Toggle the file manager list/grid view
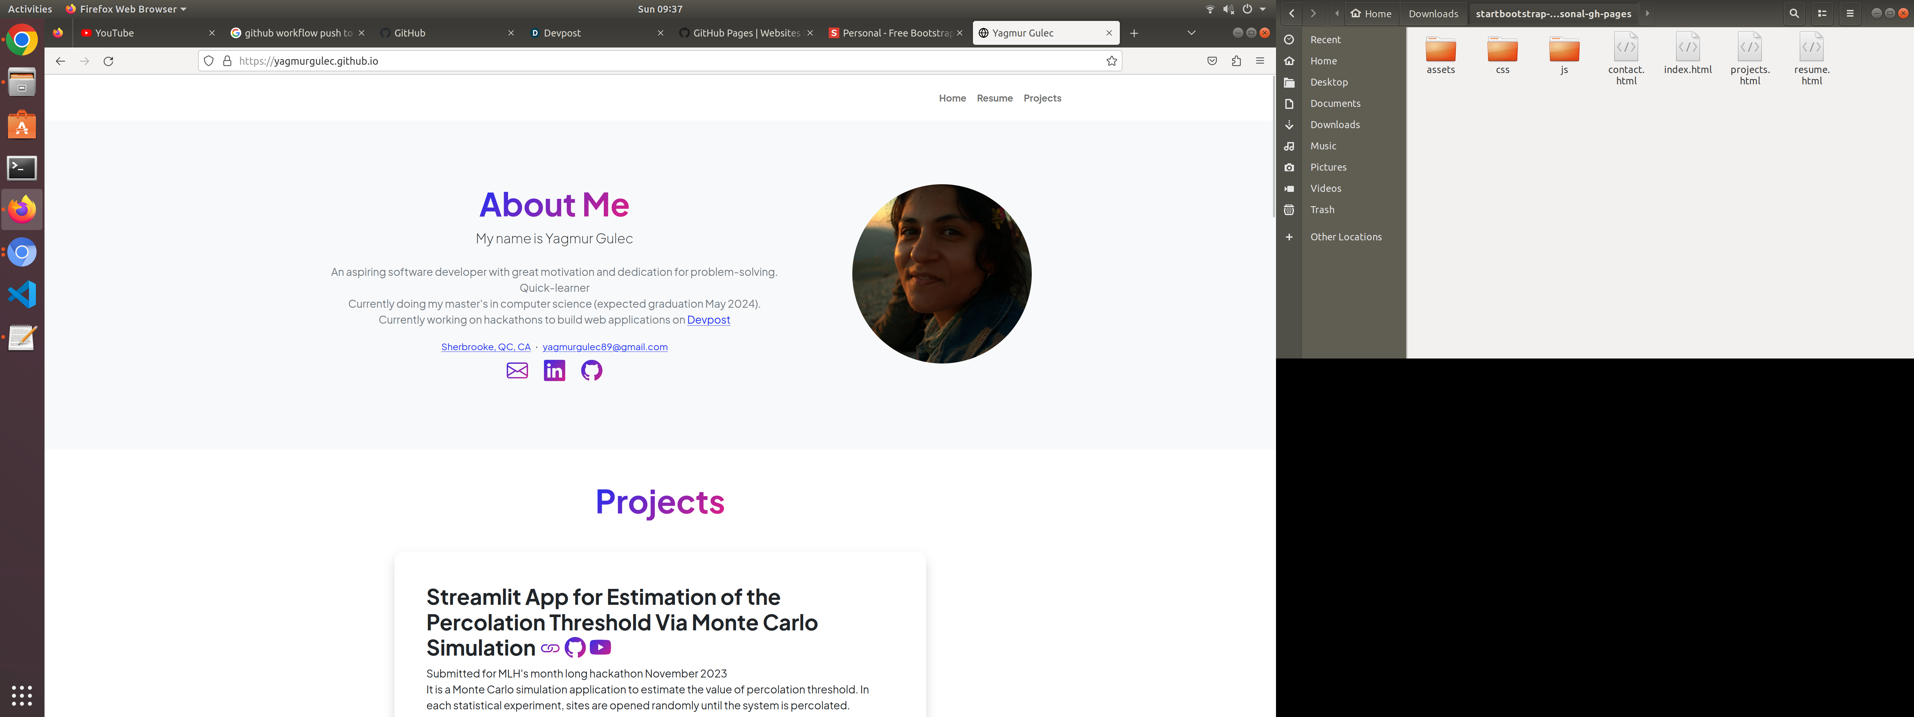The image size is (1914, 717). tap(1822, 13)
